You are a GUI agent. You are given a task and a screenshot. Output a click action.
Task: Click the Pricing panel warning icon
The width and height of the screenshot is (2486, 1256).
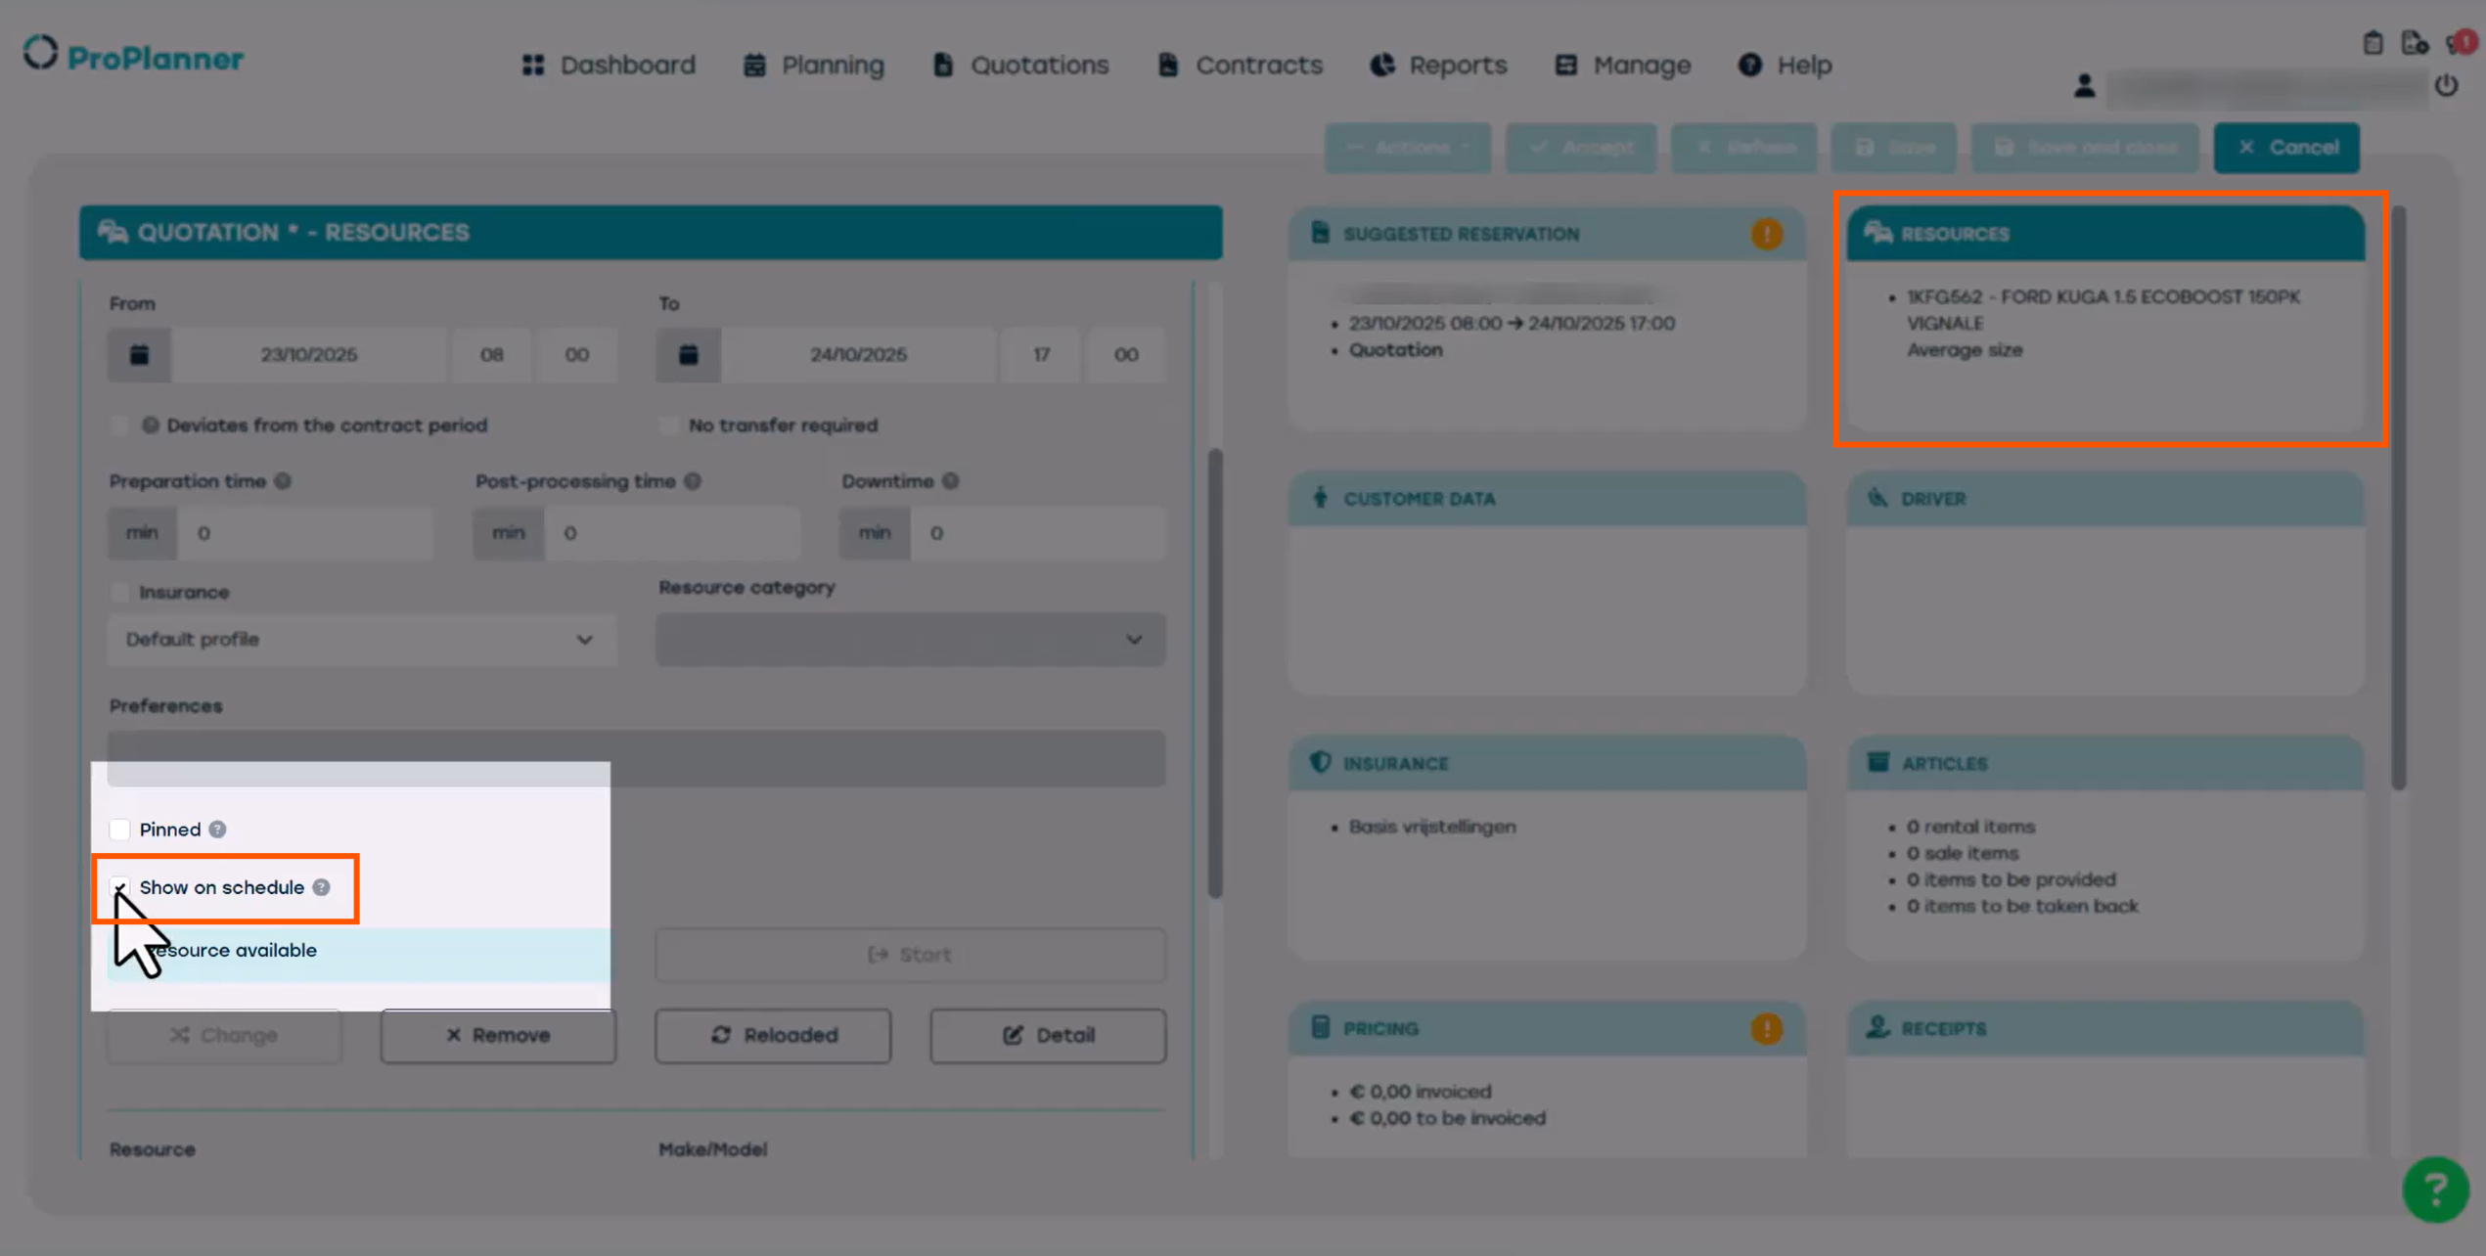point(1766,1028)
